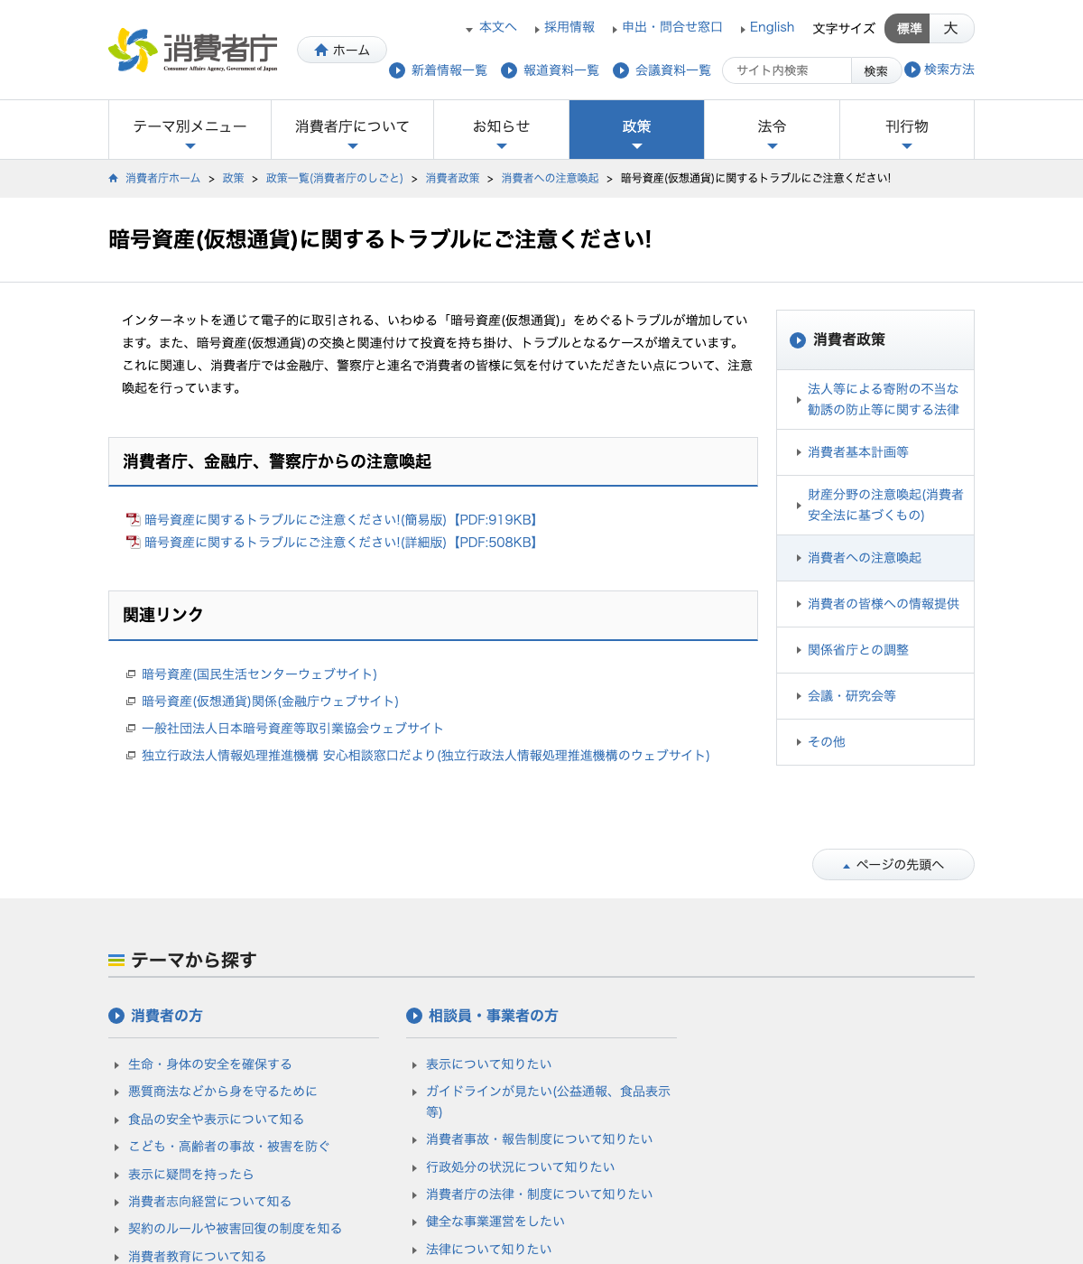Open 消費者志向経営について知る link

(x=209, y=1202)
